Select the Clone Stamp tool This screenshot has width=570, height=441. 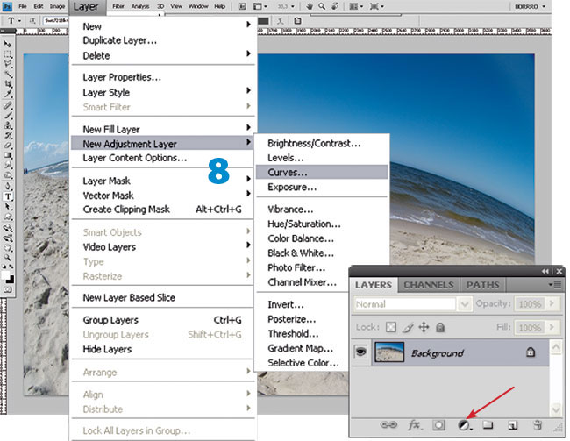[7, 125]
